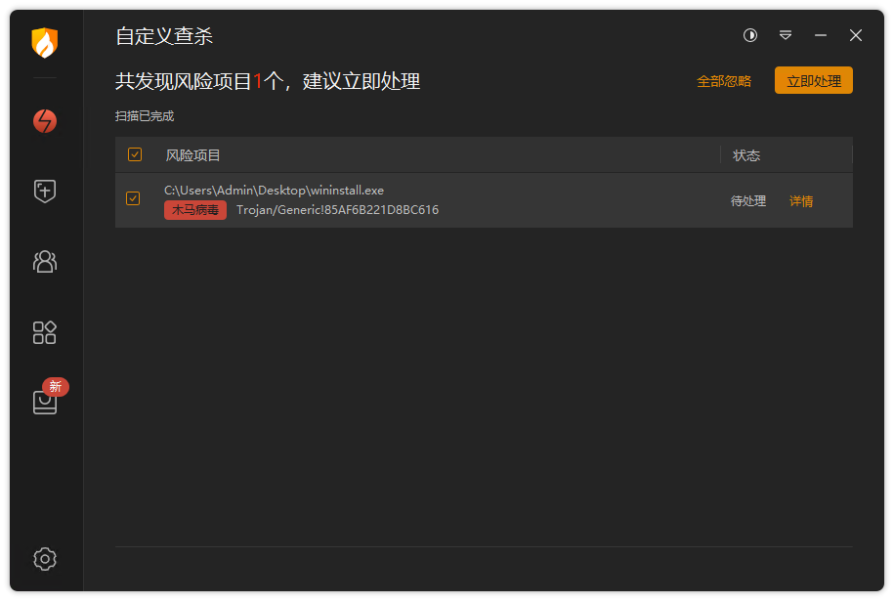
Task: Toggle the select-all checkbox in header
Action: 135,154
